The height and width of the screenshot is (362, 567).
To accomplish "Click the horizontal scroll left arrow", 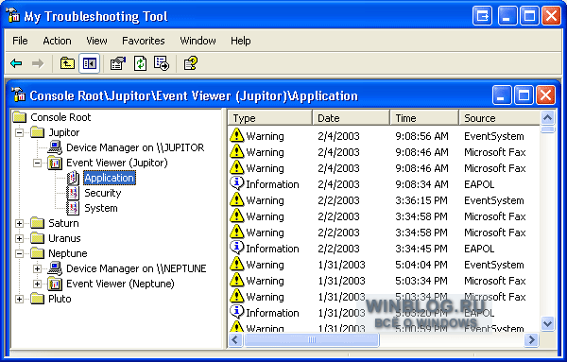I will click(235, 340).
